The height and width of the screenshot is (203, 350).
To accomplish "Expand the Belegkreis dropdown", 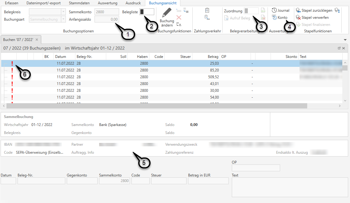I will coord(63,12).
